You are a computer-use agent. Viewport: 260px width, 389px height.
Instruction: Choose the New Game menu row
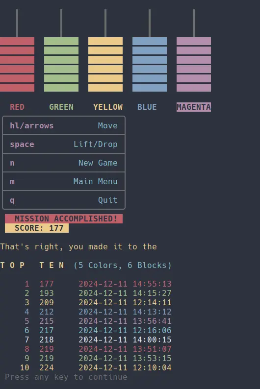(64, 163)
